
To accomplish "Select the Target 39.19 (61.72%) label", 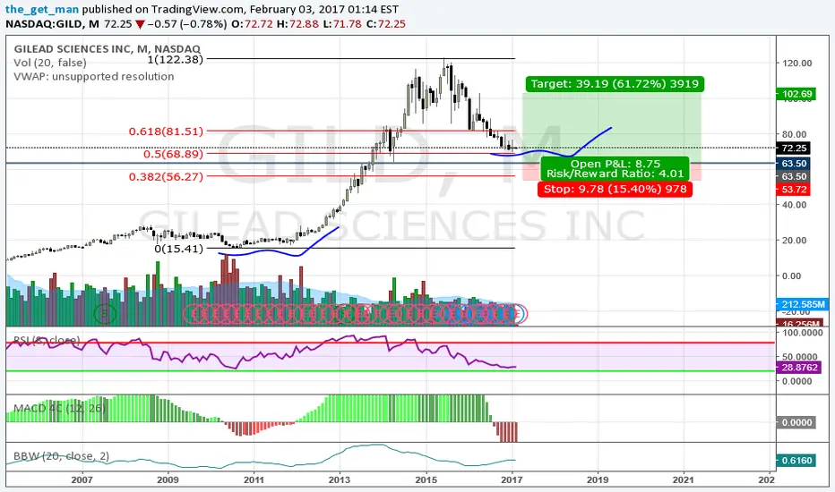I will coord(615,84).
